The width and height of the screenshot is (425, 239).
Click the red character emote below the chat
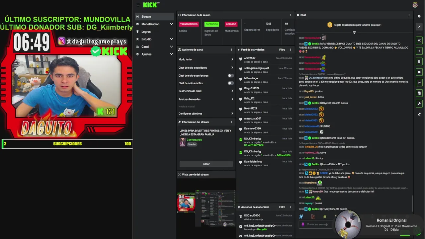pyautogui.click(x=312, y=216)
